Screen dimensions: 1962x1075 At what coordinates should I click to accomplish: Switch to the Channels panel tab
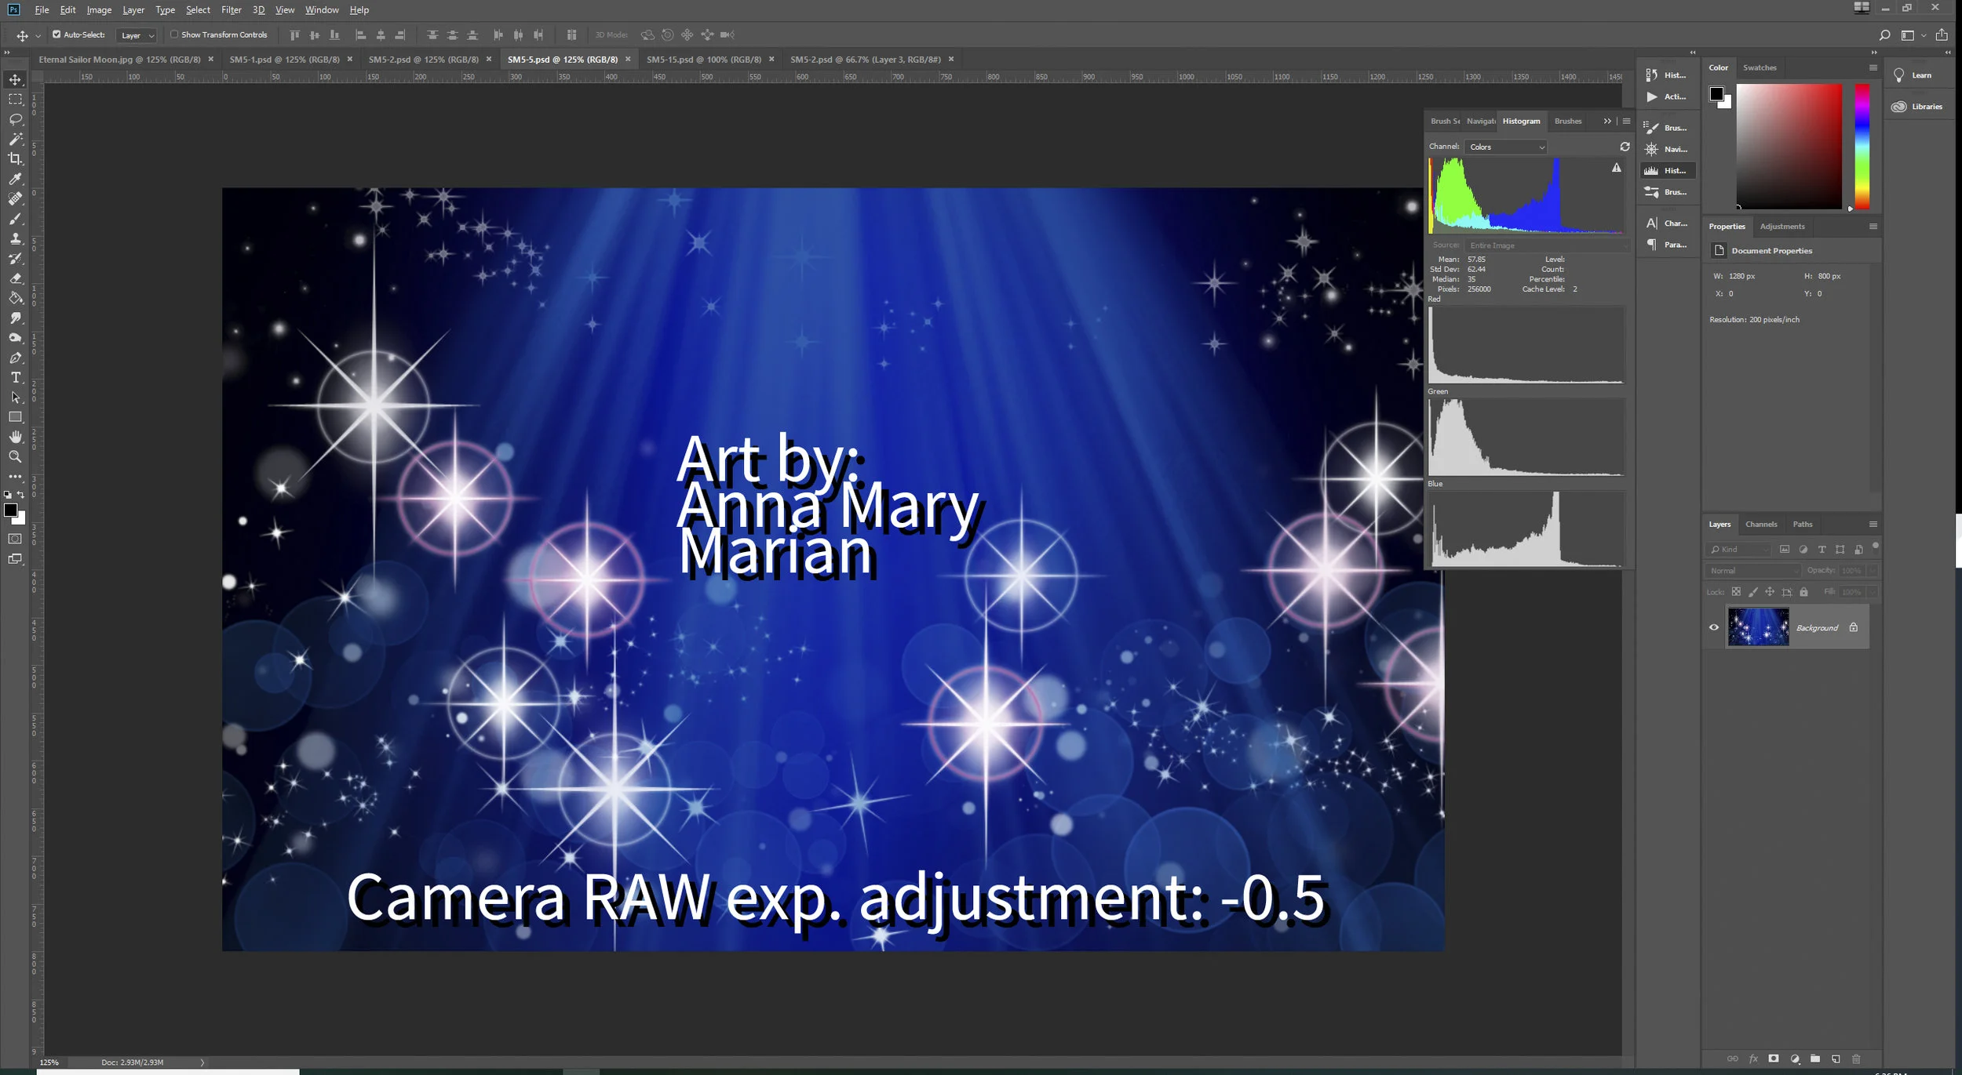(1761, 524)
